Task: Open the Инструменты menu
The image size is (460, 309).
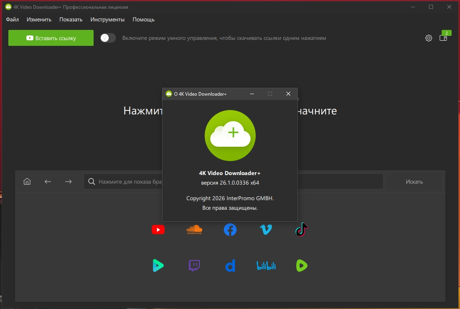Action: click(108, 20)
